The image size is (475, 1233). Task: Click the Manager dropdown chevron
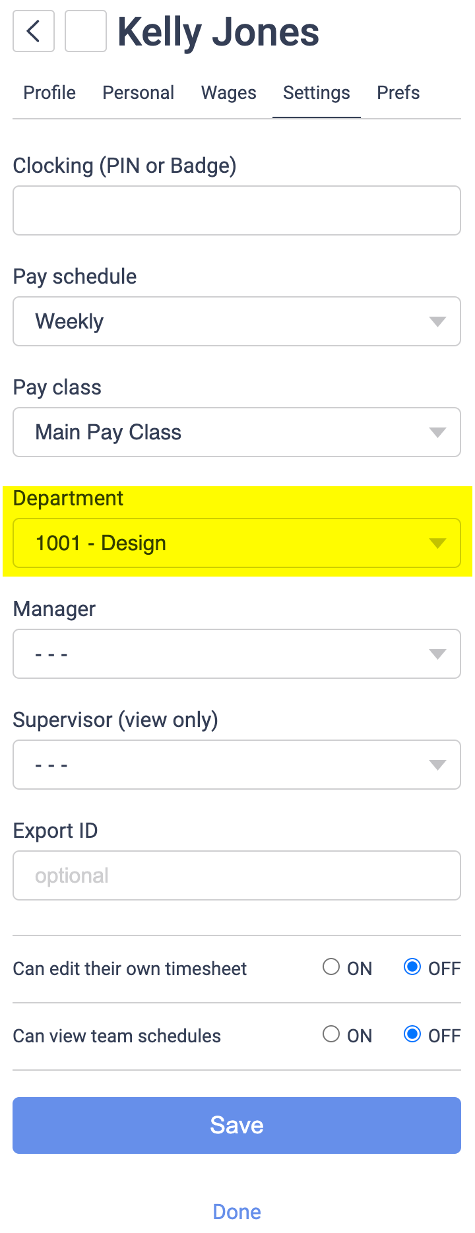click(437, 654)
